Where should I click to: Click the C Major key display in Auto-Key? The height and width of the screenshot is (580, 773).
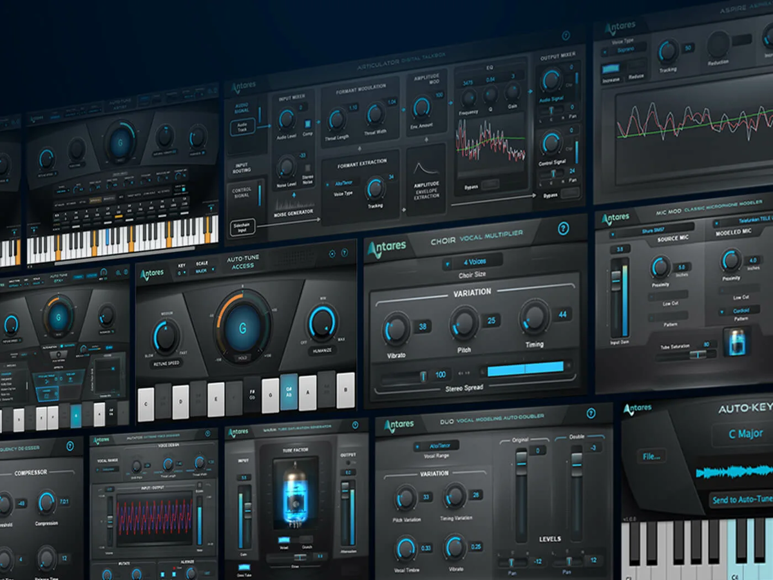pyautogui.click(x=743, y=434)
